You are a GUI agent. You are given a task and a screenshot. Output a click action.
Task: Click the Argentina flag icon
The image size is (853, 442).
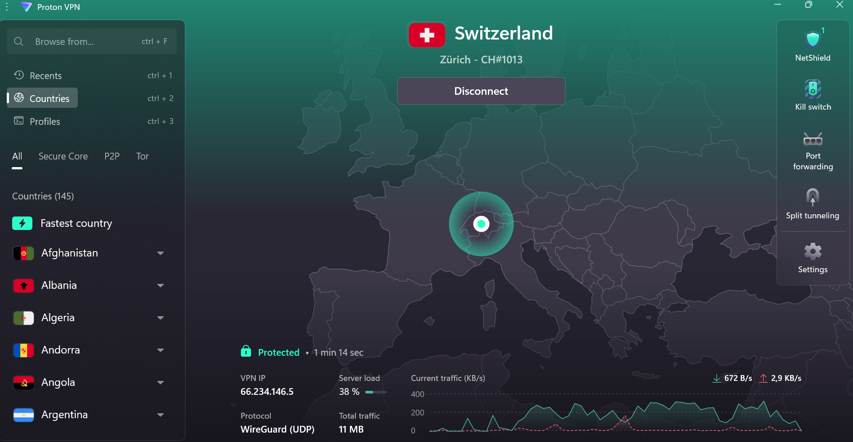pos(23,415)
